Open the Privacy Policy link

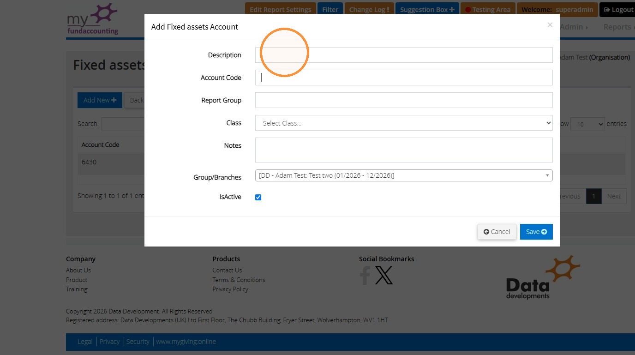[x=230, y=289]
